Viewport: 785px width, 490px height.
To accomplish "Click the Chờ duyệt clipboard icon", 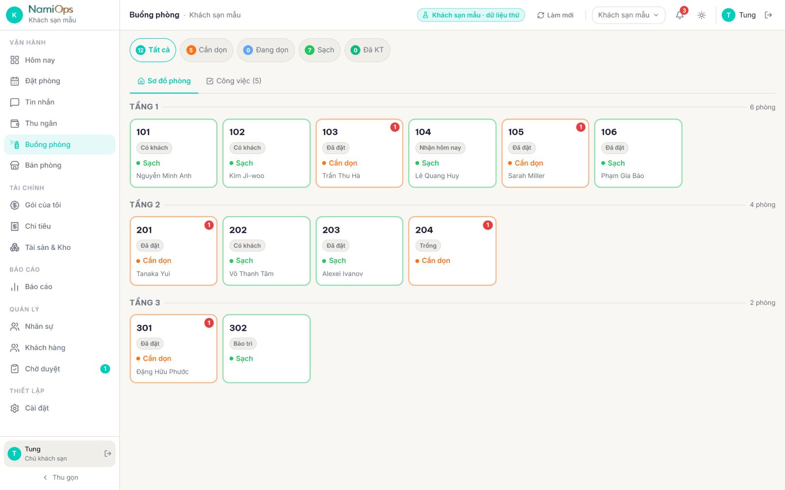I will coord(15,369).
